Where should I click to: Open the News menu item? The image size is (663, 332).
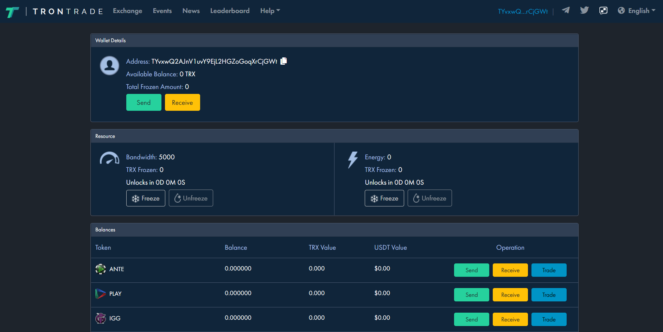[x=191, y=11]
